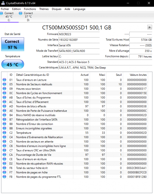
Task: Select row text Heures sous tension
Action: 28,89
